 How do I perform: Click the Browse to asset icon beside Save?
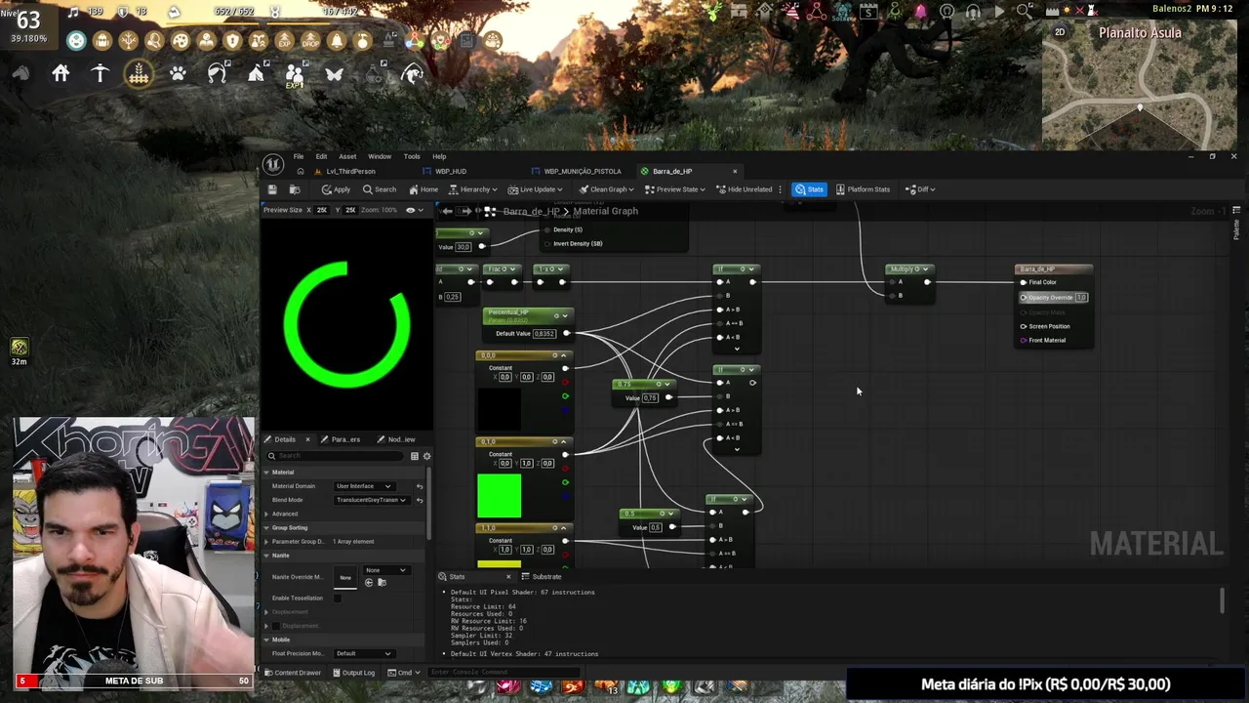(294, 189)
